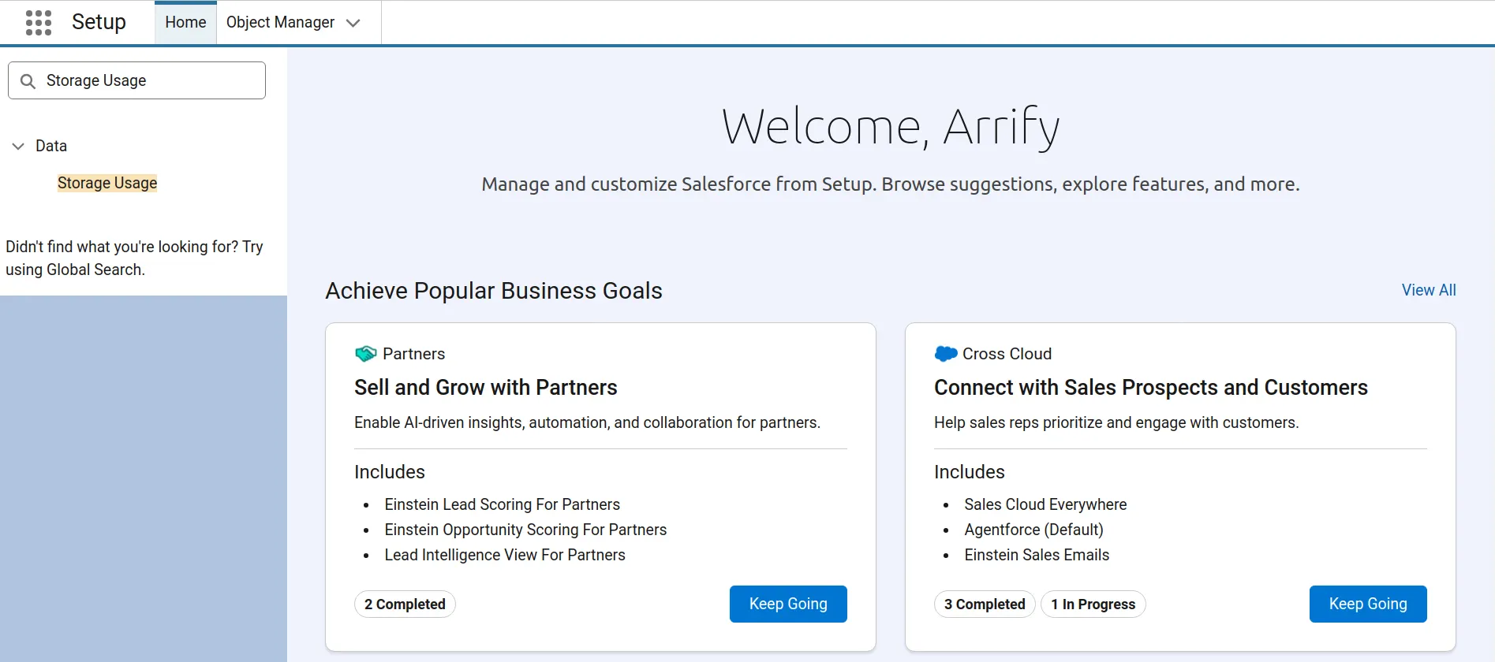This screenshot has width=1495, height=662.
Task: Select Storage Usage in the sidebar
Action: tap(107, 183)
